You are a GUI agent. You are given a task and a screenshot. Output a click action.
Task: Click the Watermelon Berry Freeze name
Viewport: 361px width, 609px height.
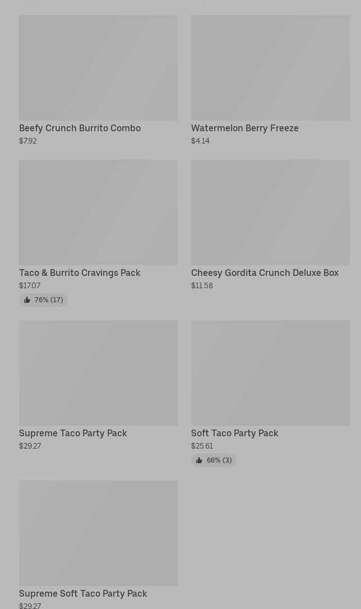pyautogui.click(x=244, y=128)
